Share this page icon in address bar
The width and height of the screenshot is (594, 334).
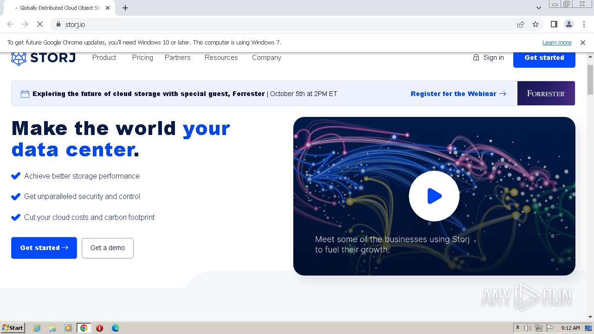tap(521, 24)
